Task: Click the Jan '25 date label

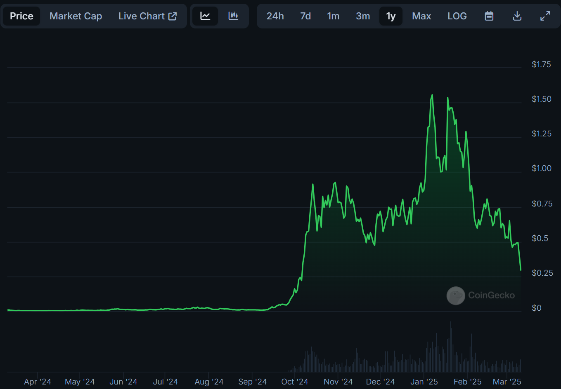Action: pos(424,382)
